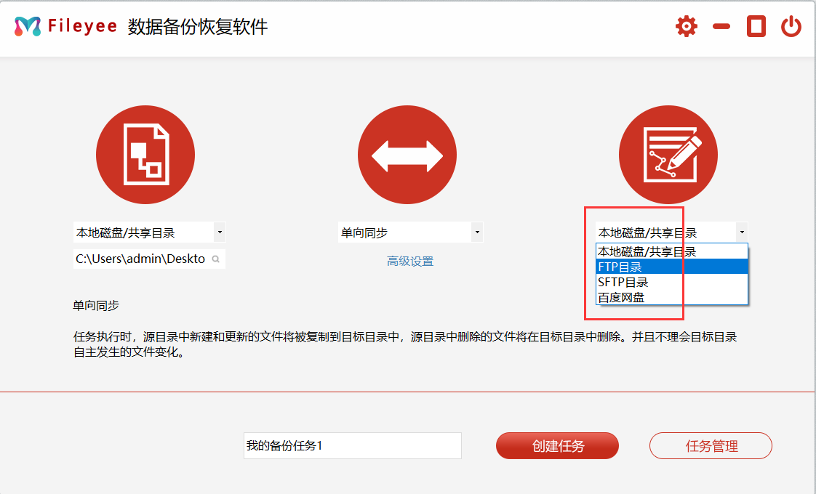The image size is (816, 494).
Task: Expand the source type 本地磁盘/共享目录 dropdown
Action: (x=220, y=232)
